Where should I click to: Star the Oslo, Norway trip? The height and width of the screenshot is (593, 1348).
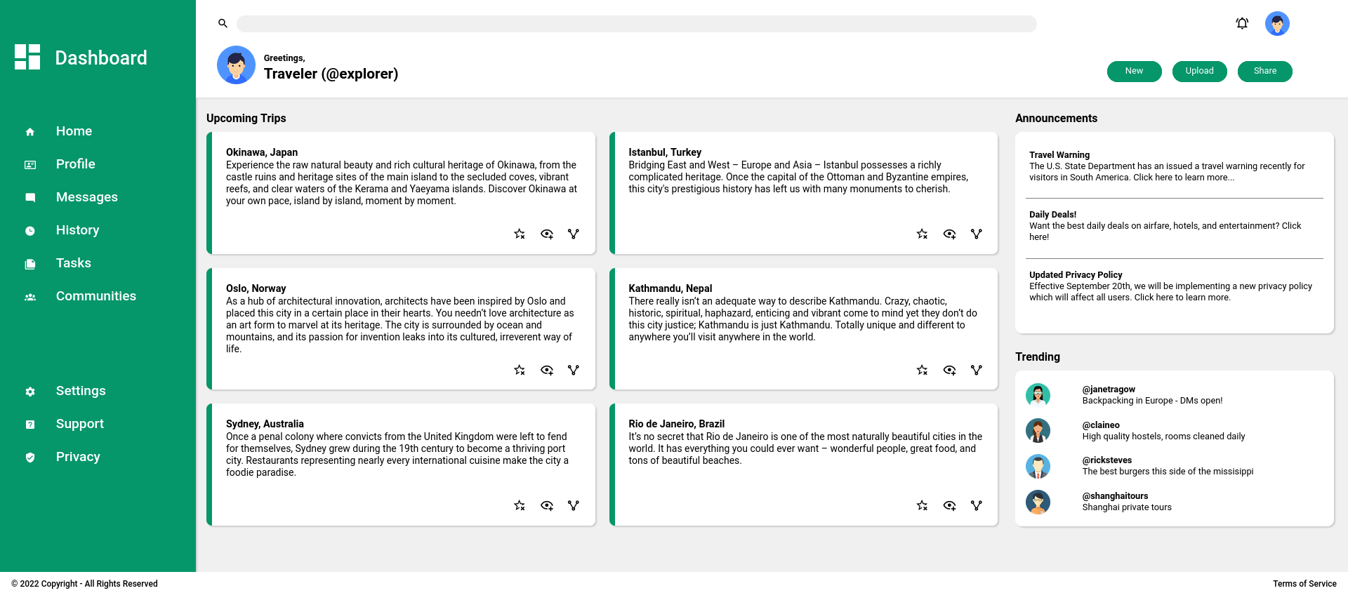point(520,370)
